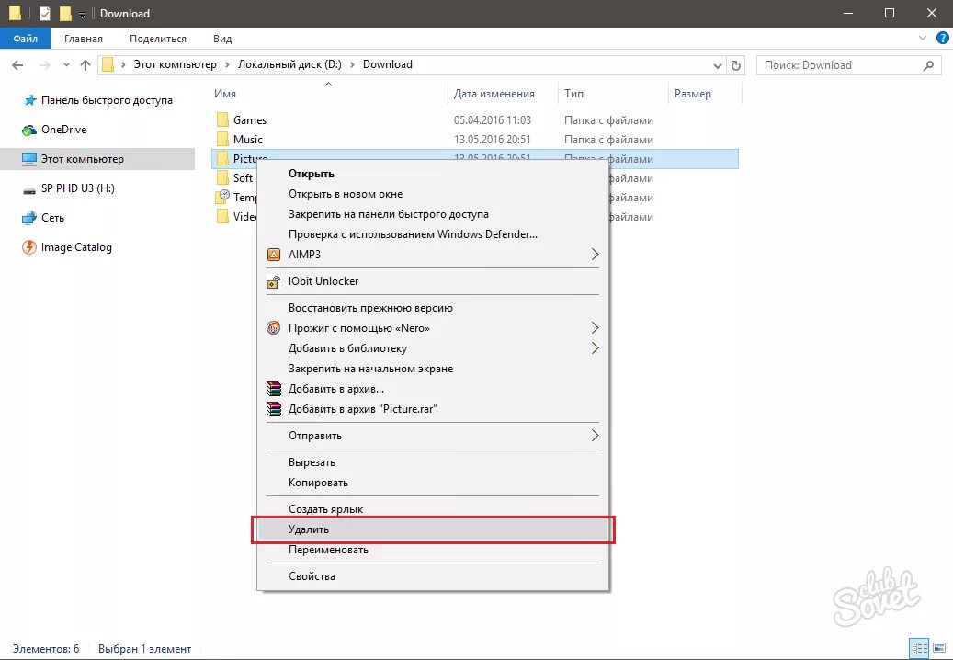Open the Поделиться ribbon tab
Viewport: 953px width, 660px height.
click(x=158, y=39)
